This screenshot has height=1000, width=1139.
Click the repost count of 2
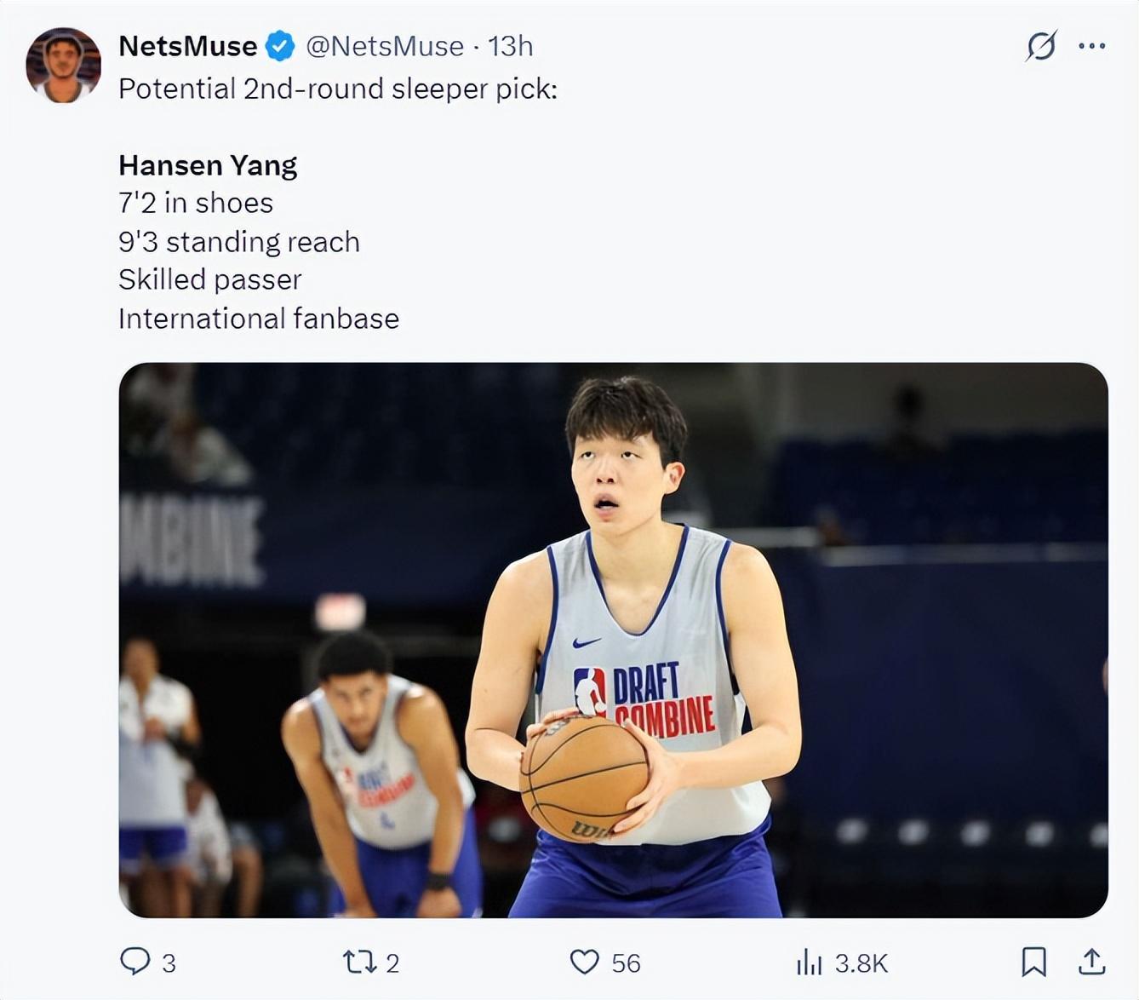click(x=392, y=963)
